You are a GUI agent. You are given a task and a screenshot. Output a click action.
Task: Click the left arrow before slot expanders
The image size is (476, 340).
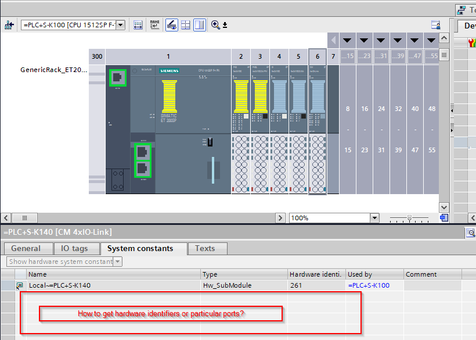click(x=333, y=40)
